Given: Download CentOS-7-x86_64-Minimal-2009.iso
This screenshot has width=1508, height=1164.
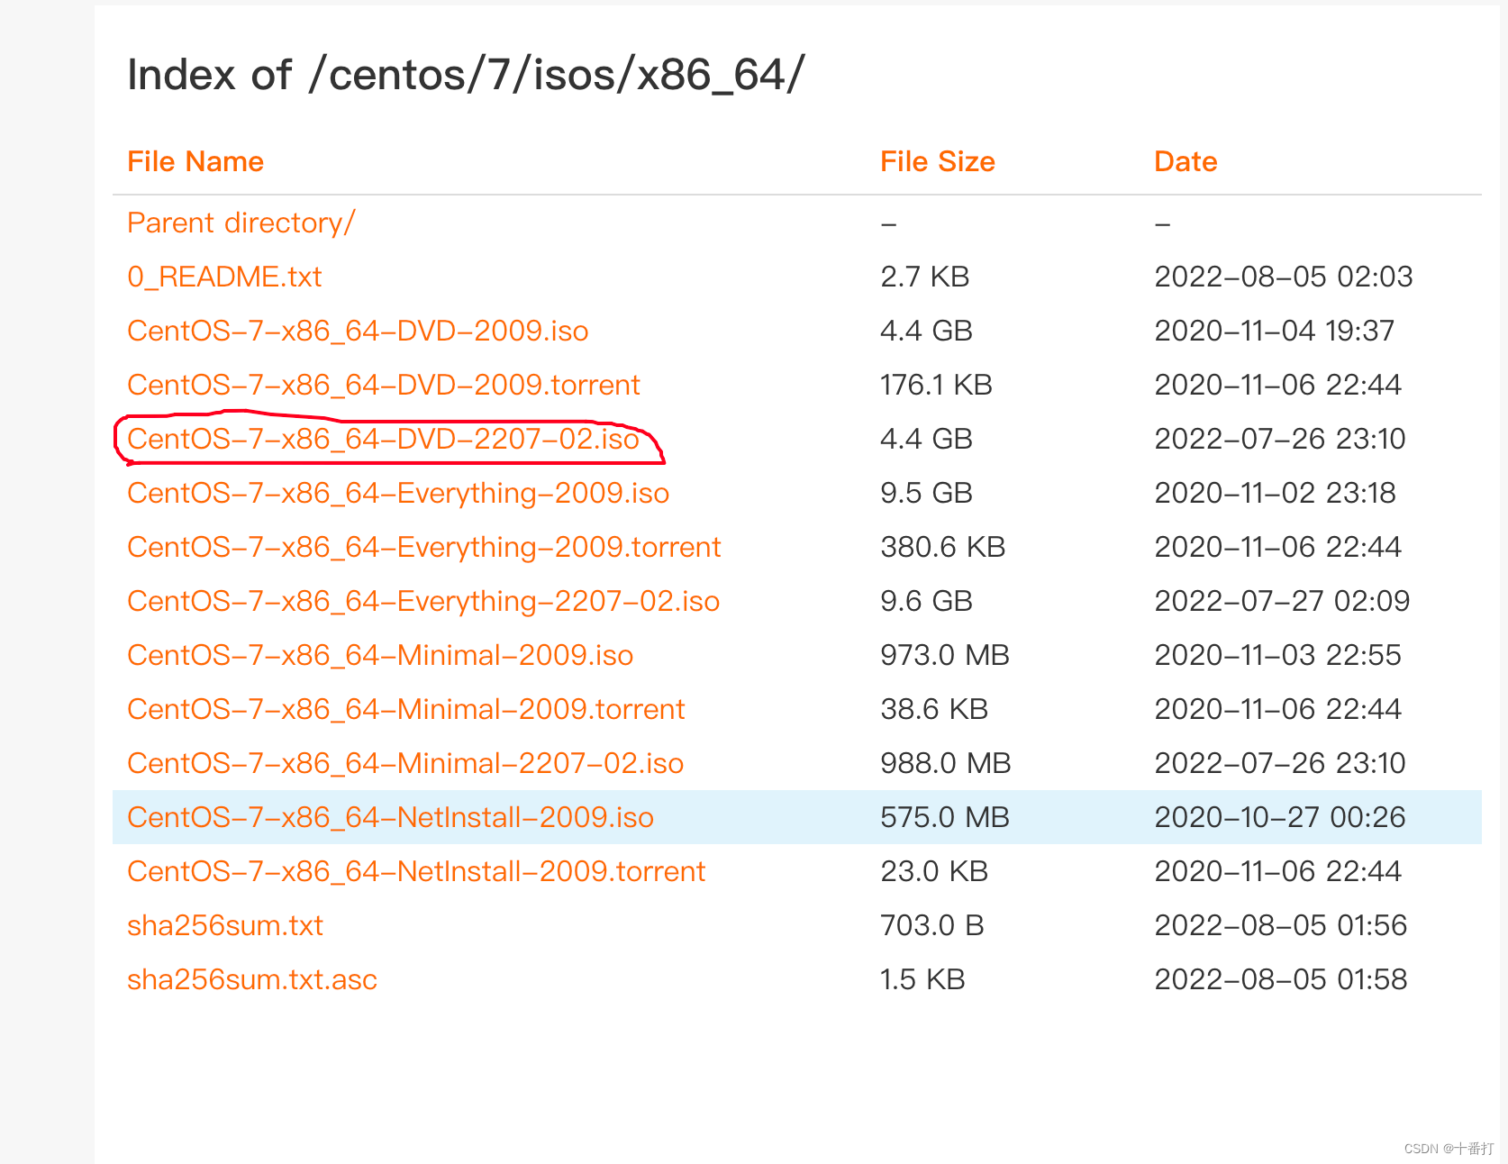Looking at the screenshot, I should coord(380,655).
